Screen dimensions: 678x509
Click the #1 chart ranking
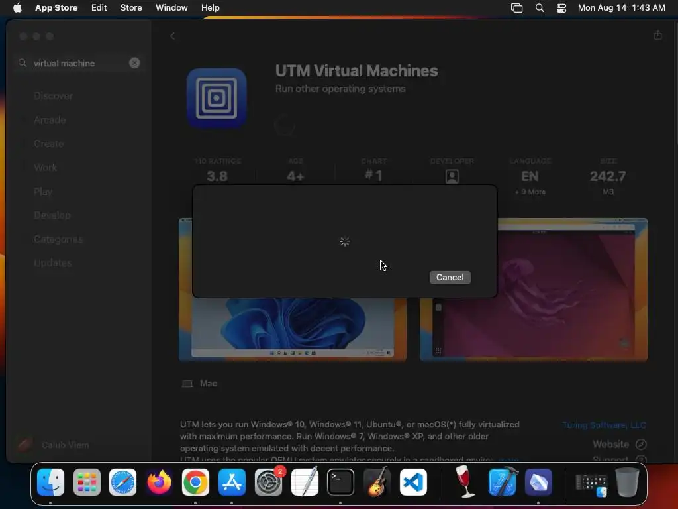[373, 176]
